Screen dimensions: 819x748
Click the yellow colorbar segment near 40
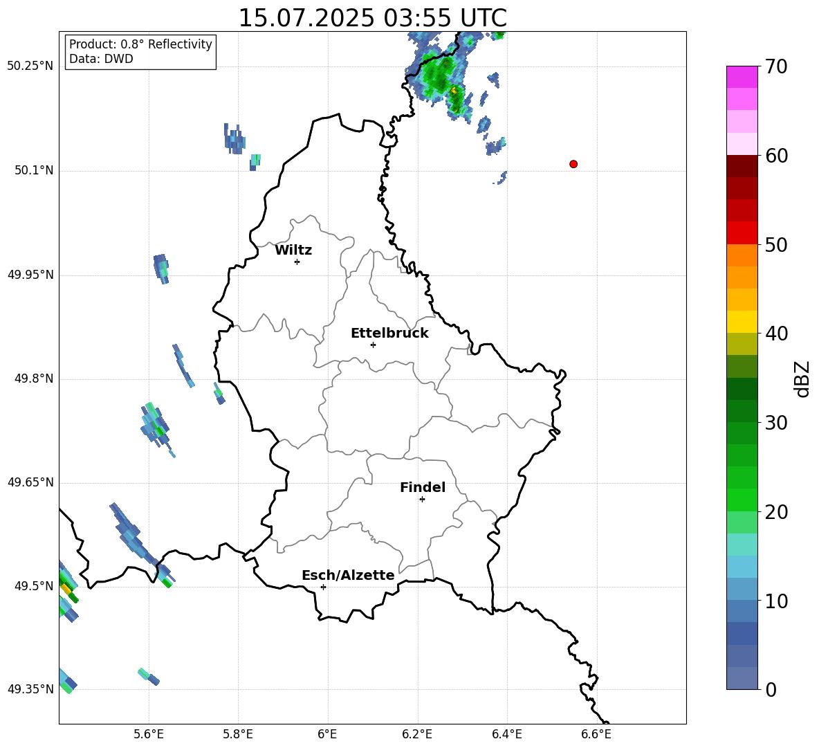pos(742,322)
